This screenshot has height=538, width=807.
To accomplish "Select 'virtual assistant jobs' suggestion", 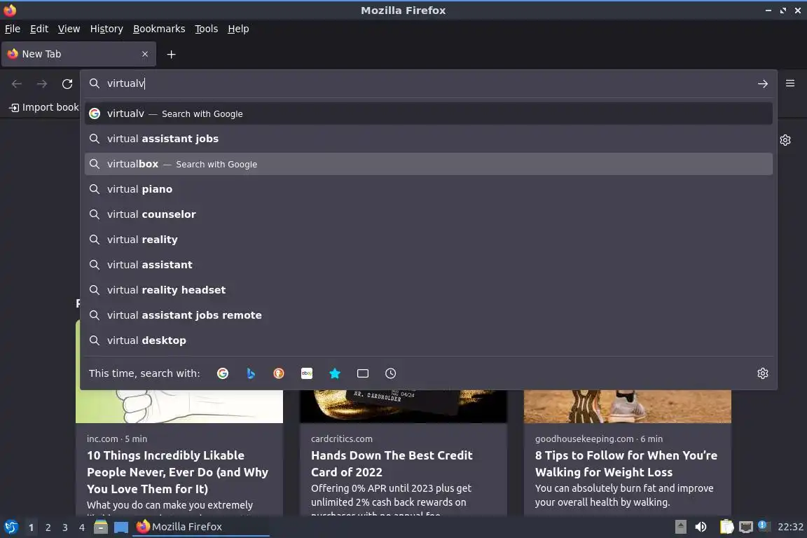I will tap(428, 139).
